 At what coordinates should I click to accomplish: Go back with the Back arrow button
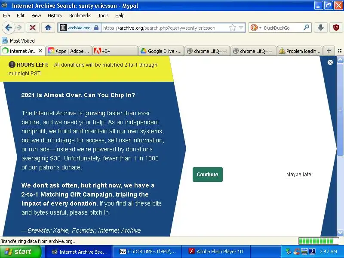tap(8, 28)
